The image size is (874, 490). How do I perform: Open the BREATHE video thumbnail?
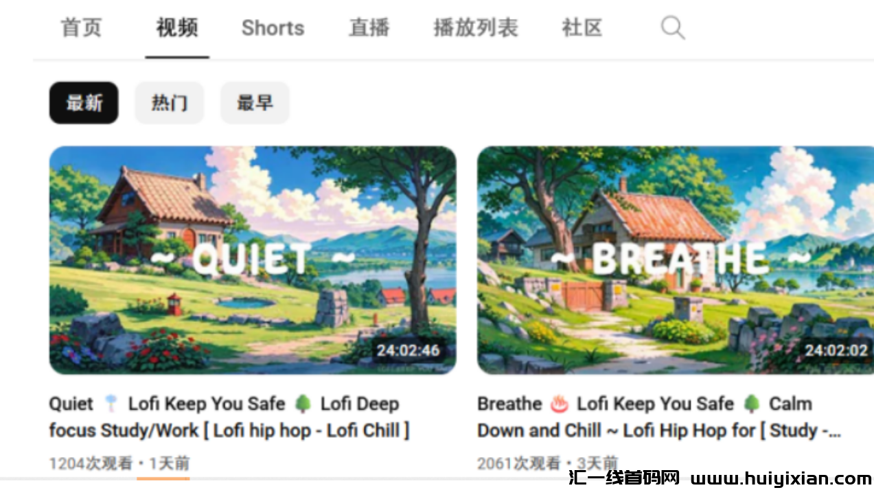[676, 260]
